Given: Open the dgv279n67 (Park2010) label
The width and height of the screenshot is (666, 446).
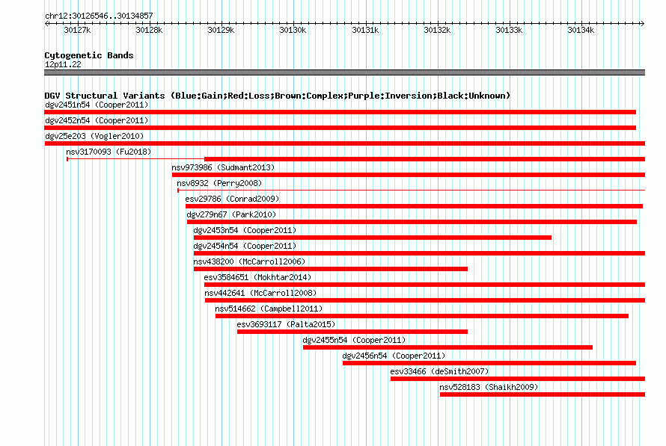Looking at the screenshot, I should 231,214.
